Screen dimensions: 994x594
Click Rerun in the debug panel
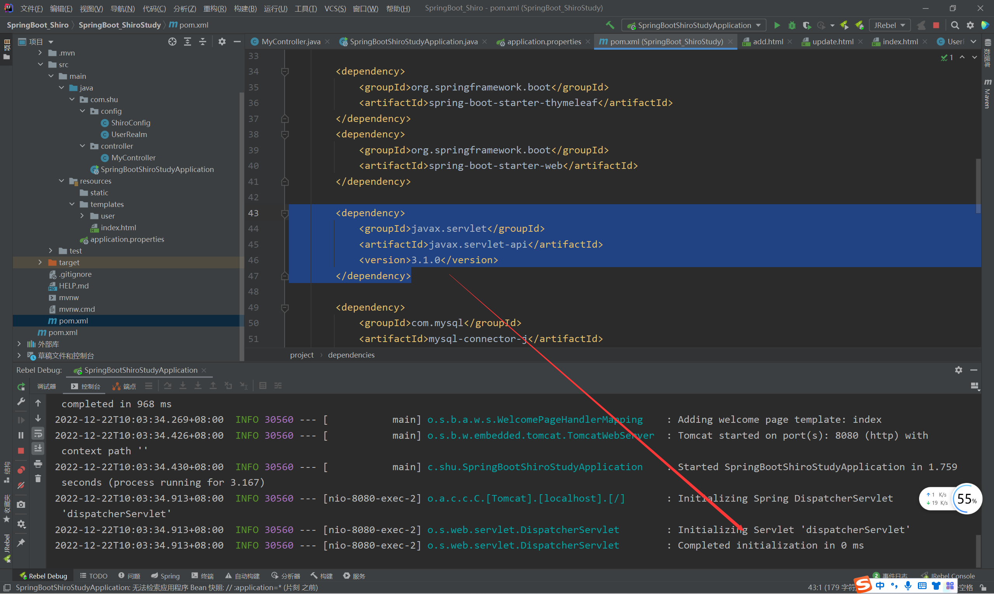point(21,386)
